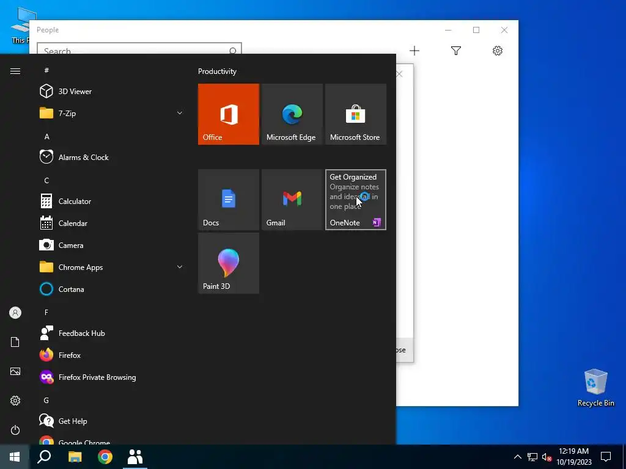Open Documents from Start sidebar
This screenshot has width=626, height=469.
tap(15, 342)
